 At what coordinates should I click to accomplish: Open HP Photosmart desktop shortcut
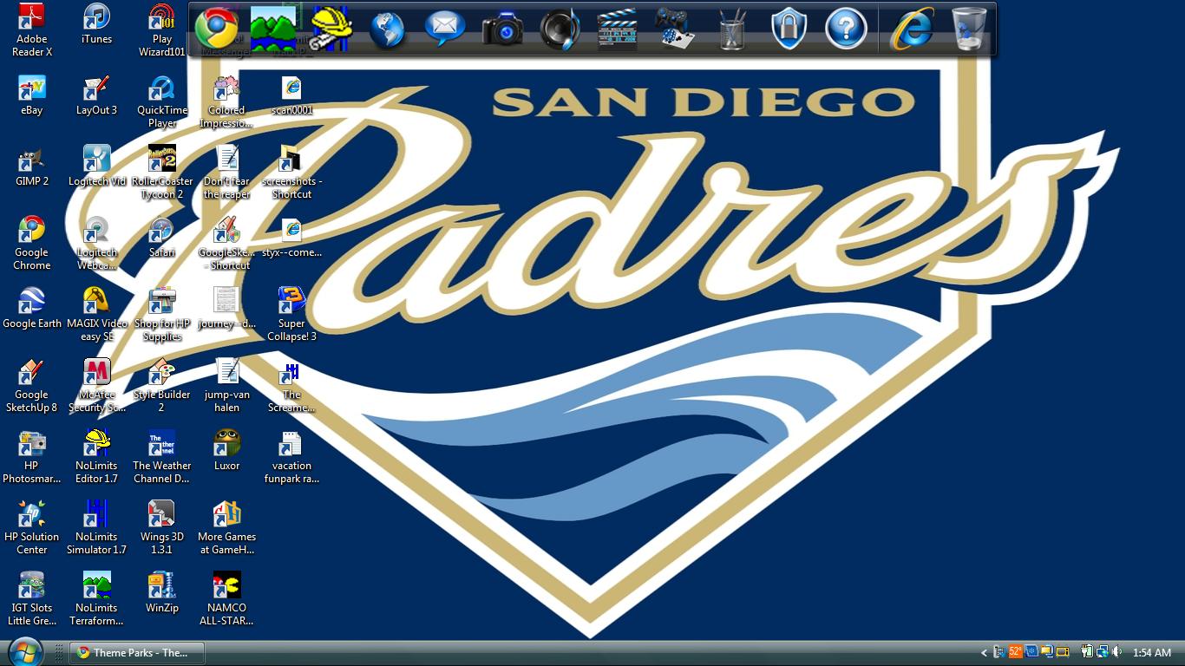tap(32, 457)
